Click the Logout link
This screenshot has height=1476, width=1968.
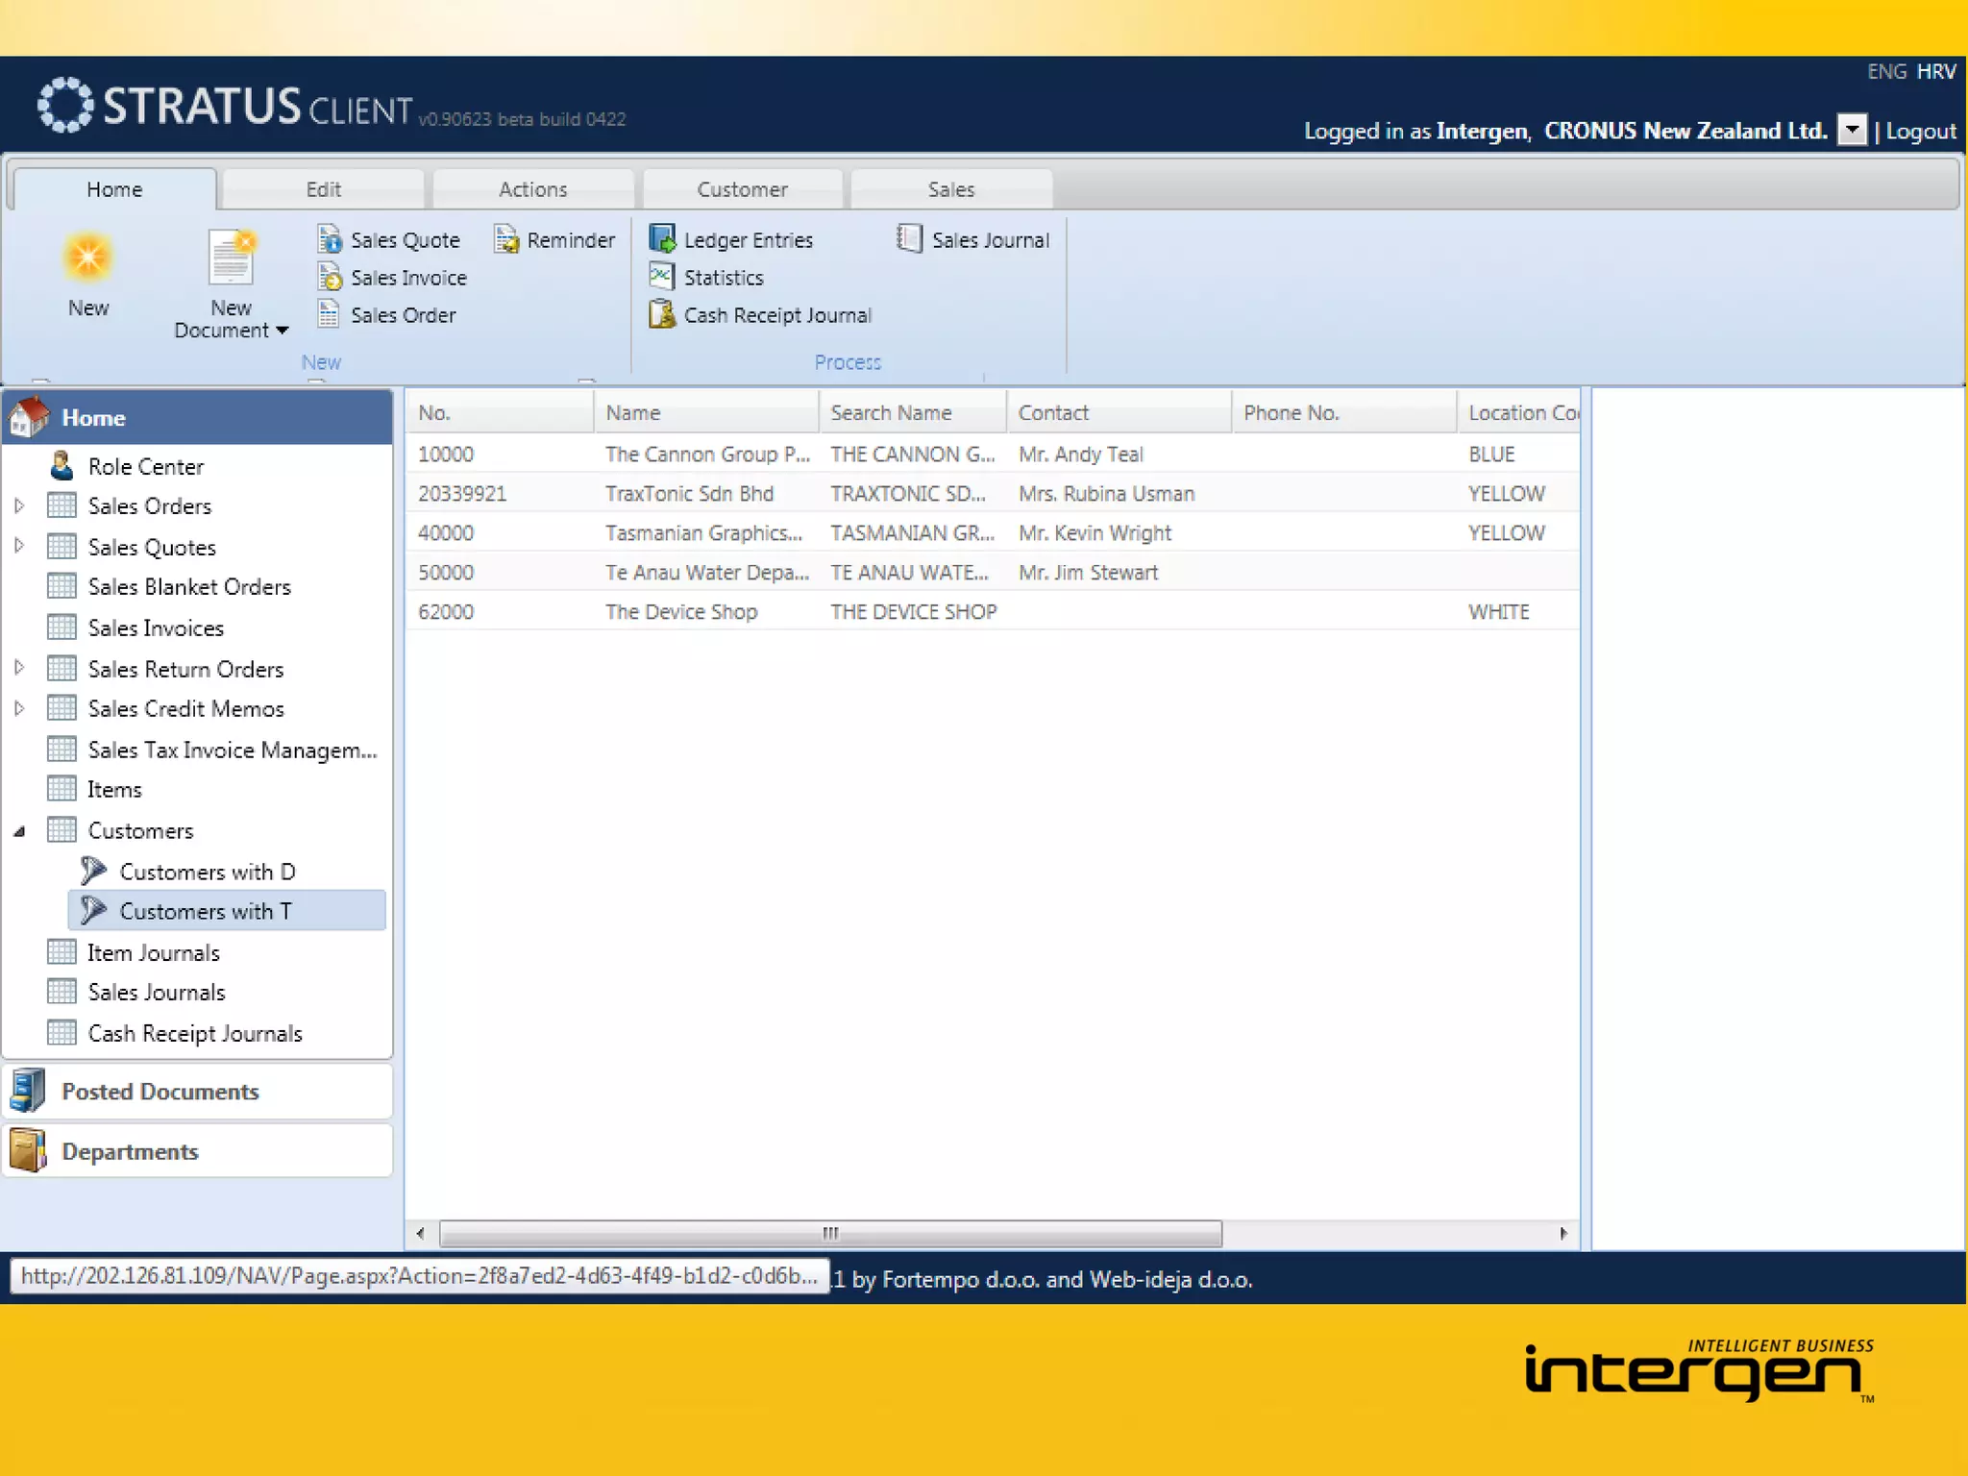(1921, 131)
